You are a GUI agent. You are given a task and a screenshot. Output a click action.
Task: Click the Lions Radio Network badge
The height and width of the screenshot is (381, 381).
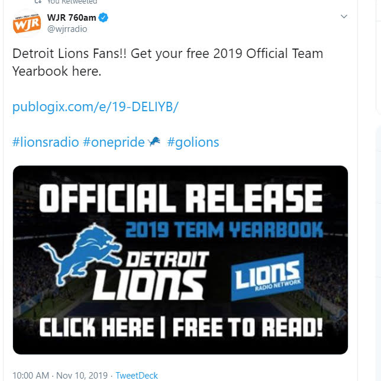pos(267,277)
